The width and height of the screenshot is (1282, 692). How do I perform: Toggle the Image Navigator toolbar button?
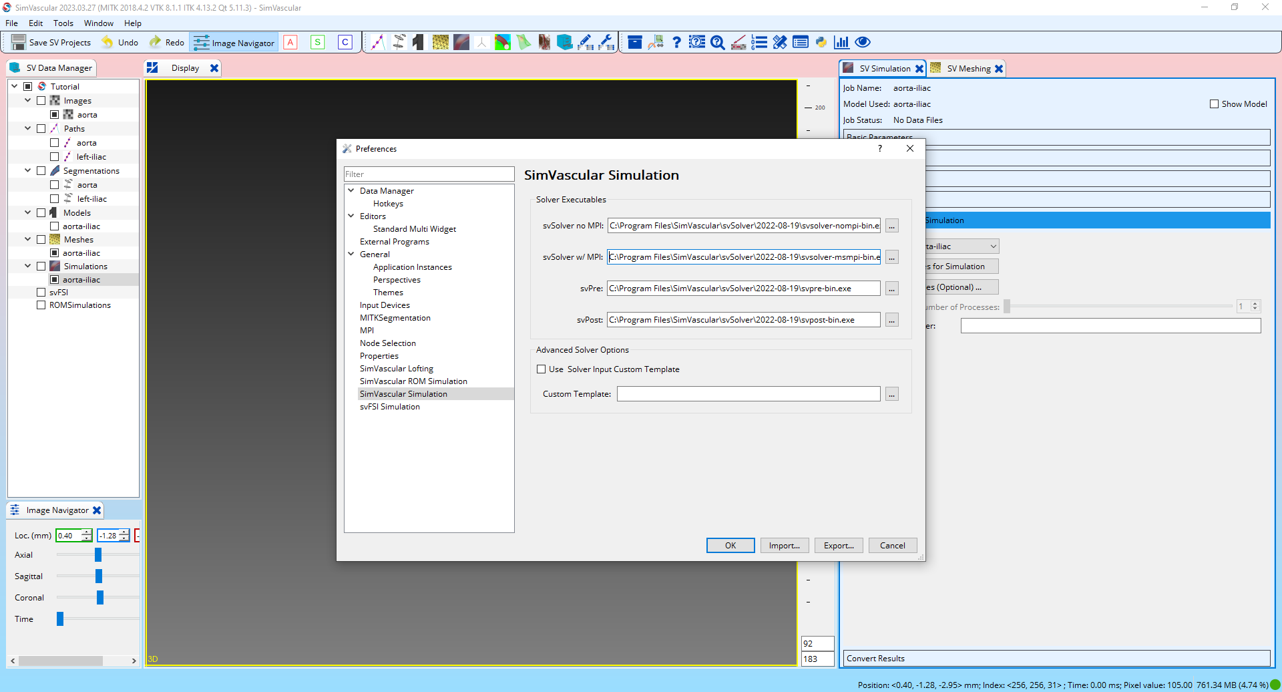click(x=234, y=43)
